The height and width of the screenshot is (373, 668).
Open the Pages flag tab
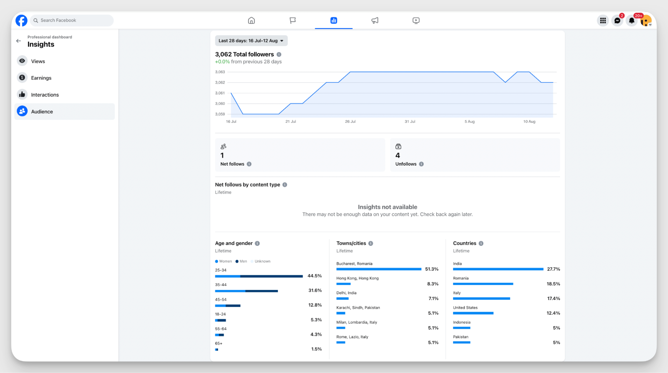[x=292, y=20]
